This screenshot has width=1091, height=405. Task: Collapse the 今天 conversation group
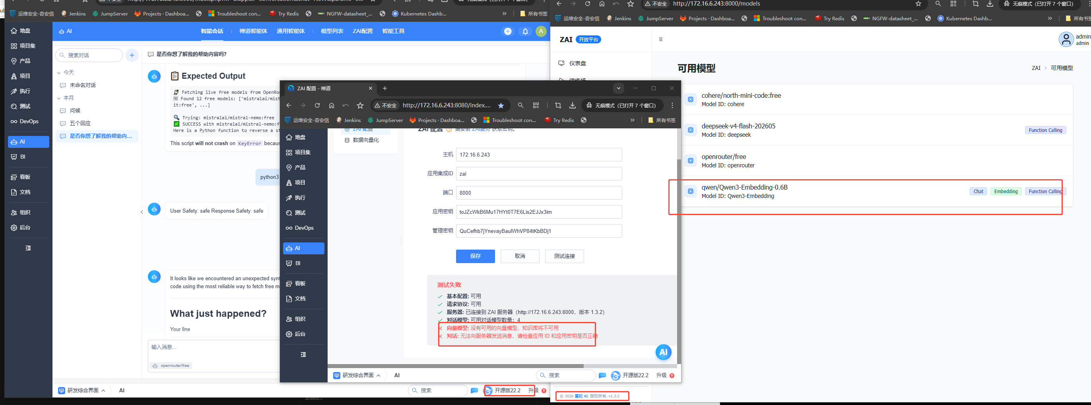click(59, 73)
